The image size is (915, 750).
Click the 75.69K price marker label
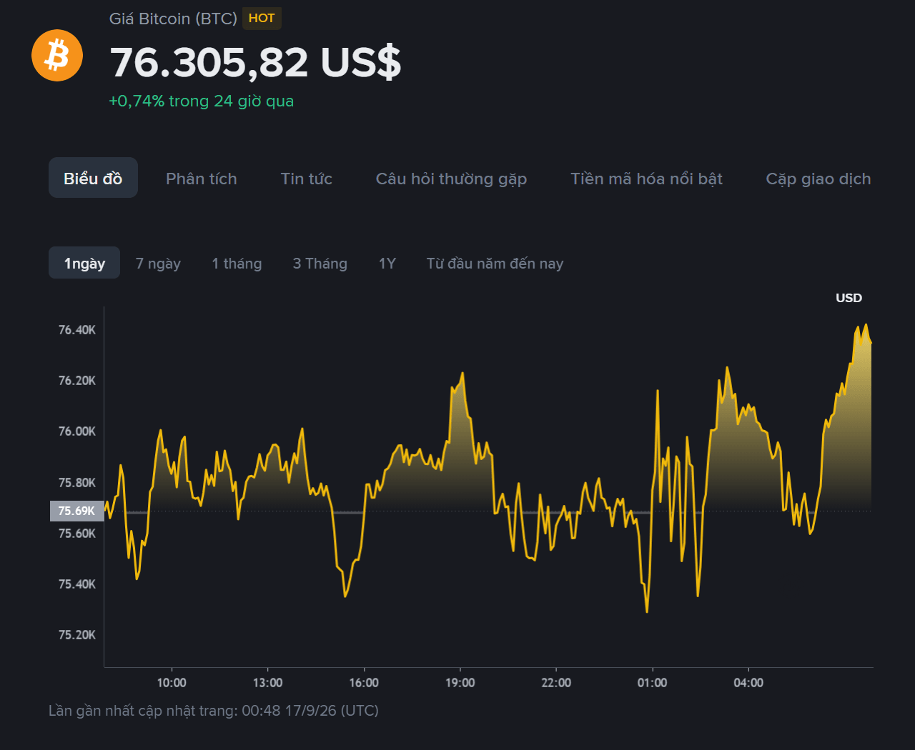pyautogui.click(x=76, y=511)
